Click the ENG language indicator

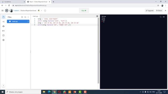(154, 92)
